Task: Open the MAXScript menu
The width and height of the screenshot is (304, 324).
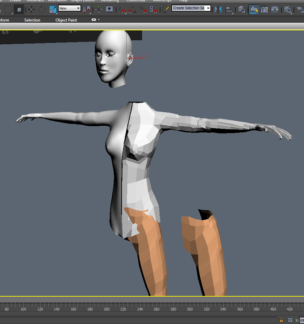Action: 162,1
